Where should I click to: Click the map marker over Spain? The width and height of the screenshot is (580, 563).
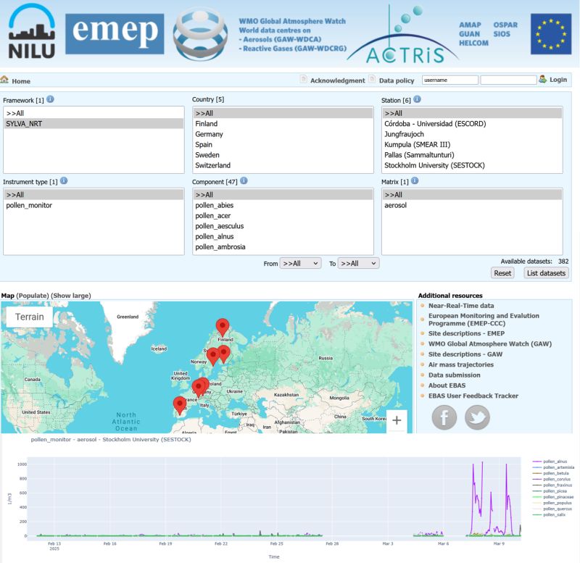180,405
